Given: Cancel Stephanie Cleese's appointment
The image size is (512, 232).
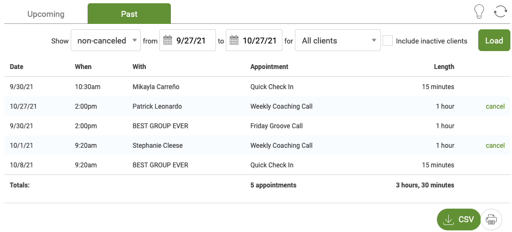Looking at the screenshot, I should pyautogui.click(x=495, y=146).
